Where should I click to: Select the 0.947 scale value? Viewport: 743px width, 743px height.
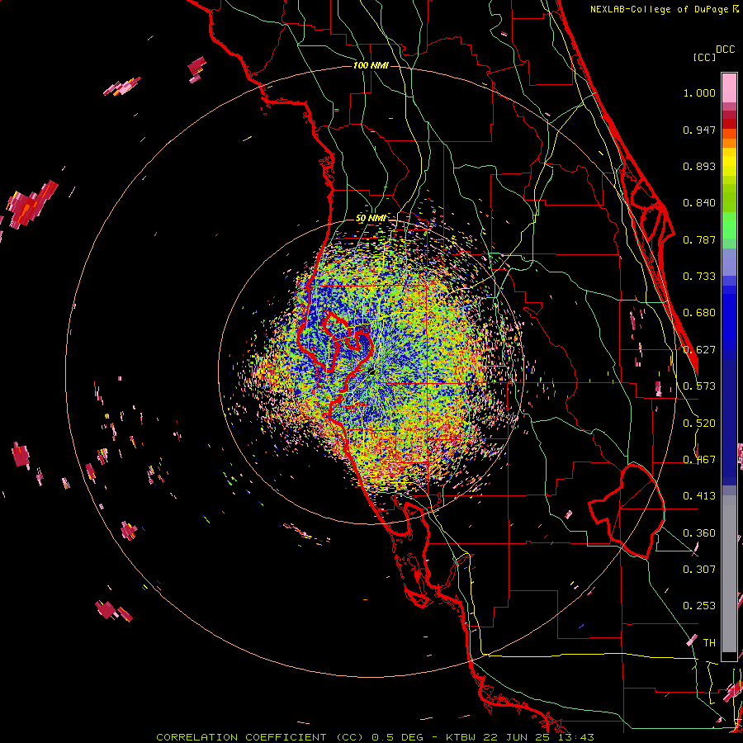[x=699, y=130]
